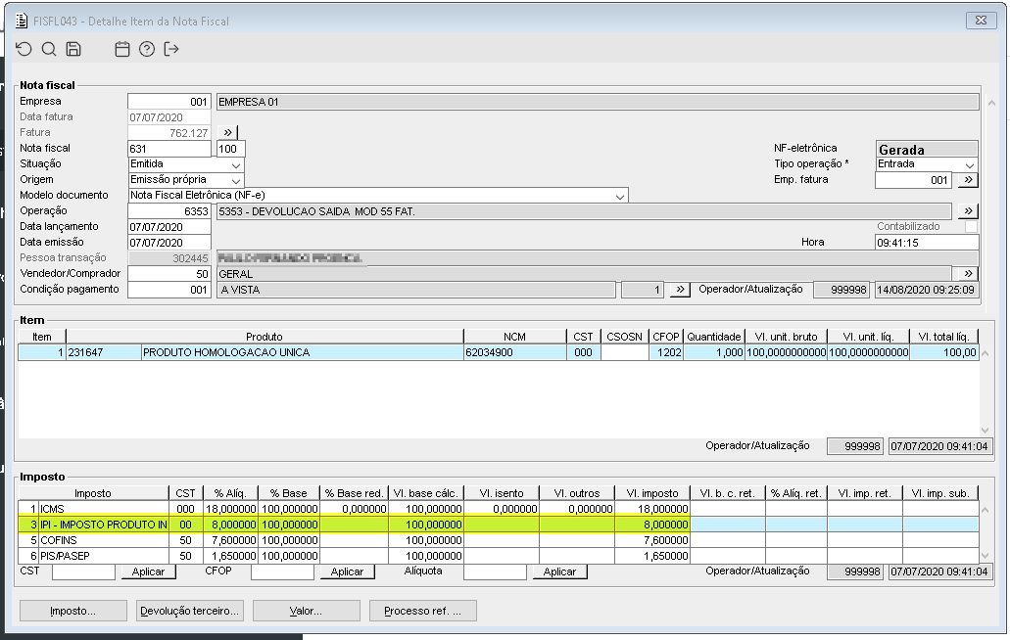The width and height of the screenshot is (1010, 640).
Task: Click the window document icon in title bar
Action: tap(22, 21)
